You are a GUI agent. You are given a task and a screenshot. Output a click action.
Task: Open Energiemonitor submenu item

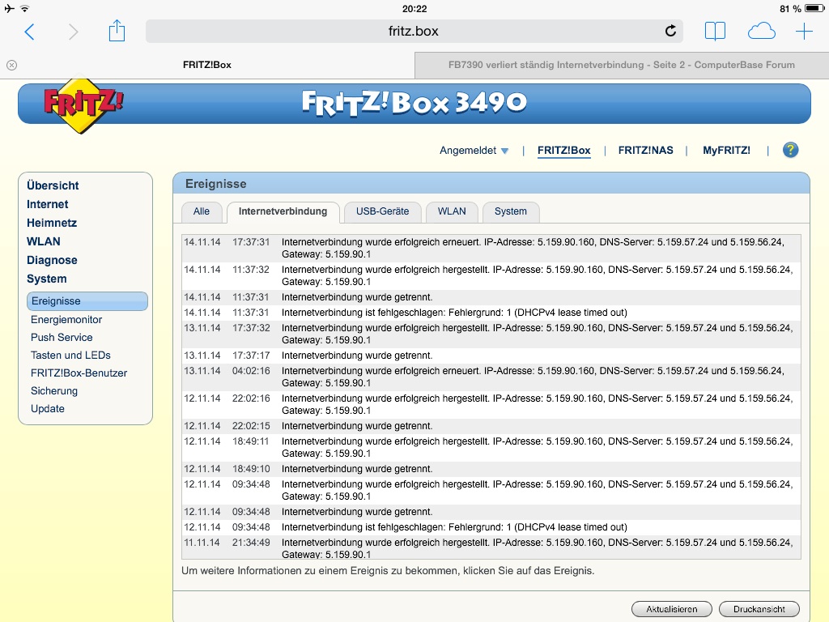[66, 319]
